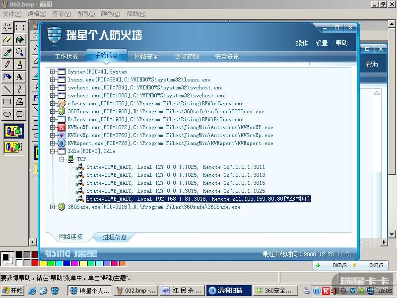Select highlighted connection to 211.103.159.80:80
This screenshot has width=397, height=298.
point(198,199)
